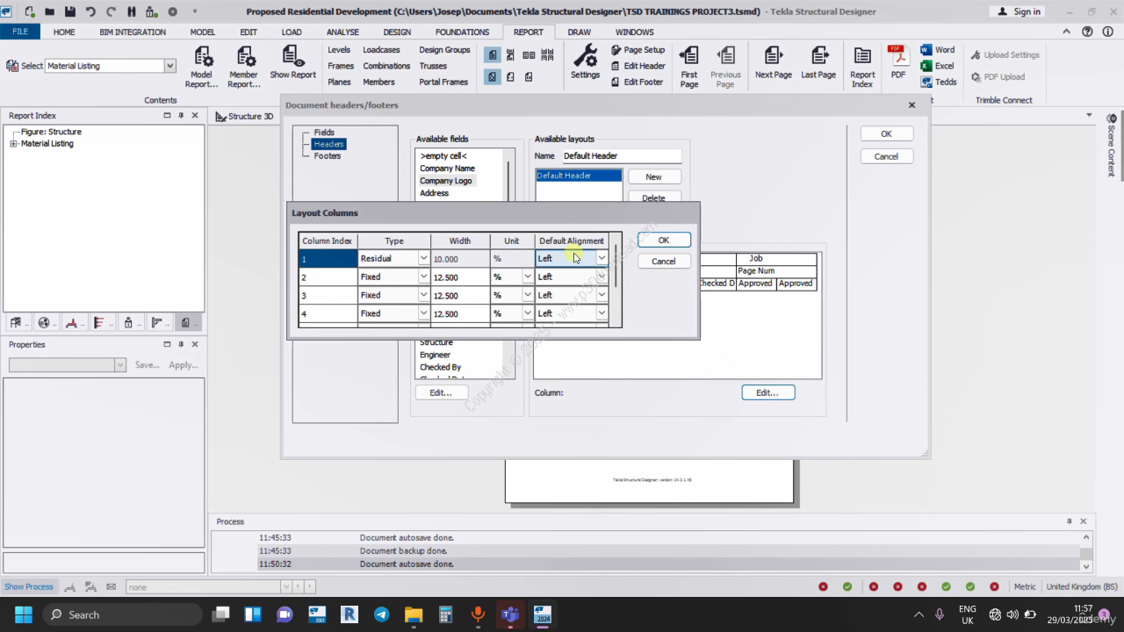The height and width of the screenshot is (632, 1124).
Task: Open Microsoft Teams from the taskbar
Action: [509, 614]
